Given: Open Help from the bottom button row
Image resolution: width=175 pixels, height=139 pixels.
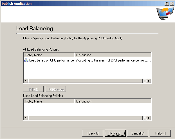Looking at the screenshot, I should point(160,133).
